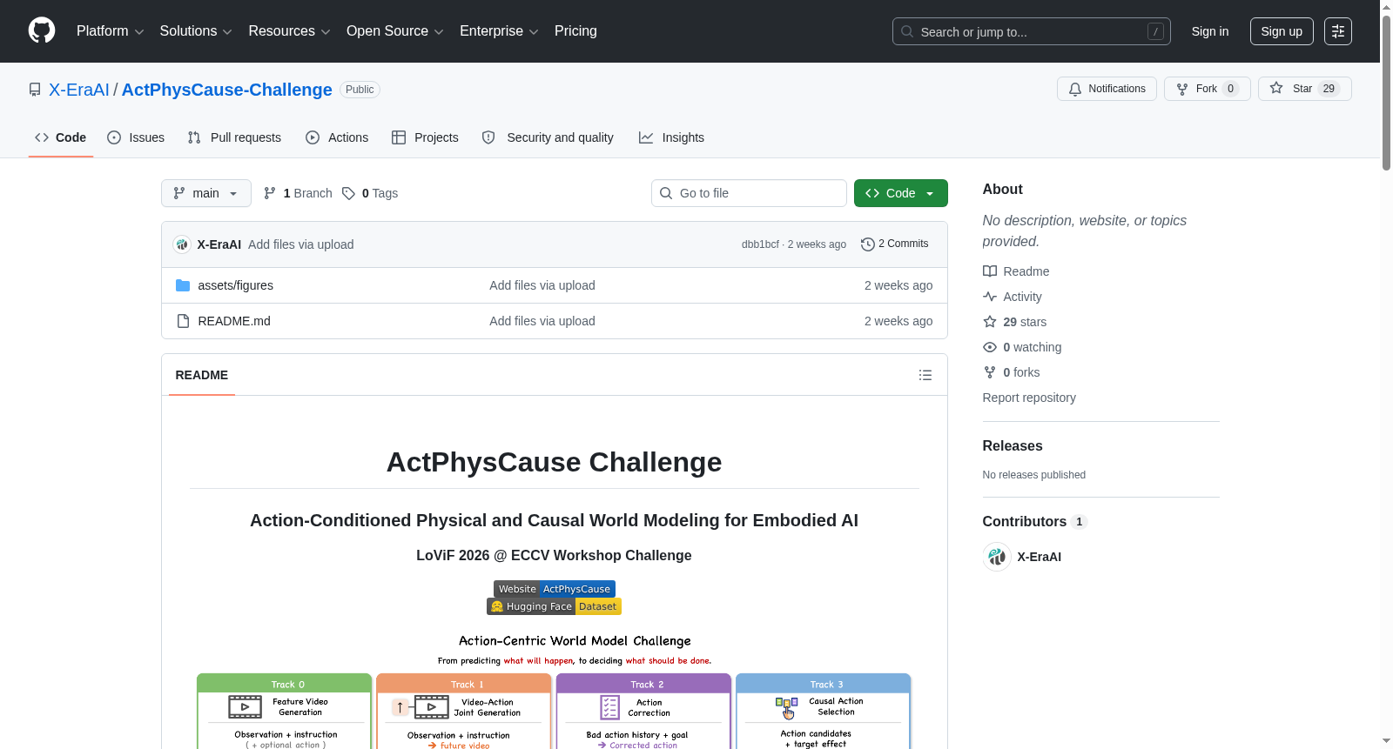Open the Releases heading link

[1013, 445]
